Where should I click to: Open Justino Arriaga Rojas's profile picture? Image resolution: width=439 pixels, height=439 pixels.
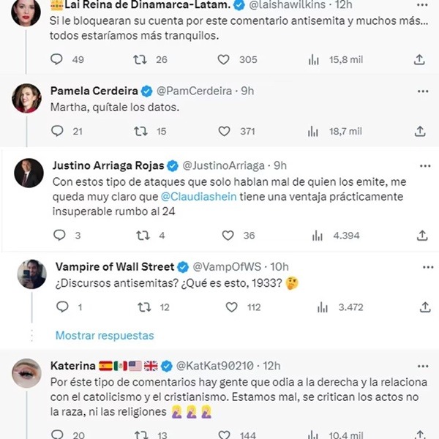pos(31,173)
